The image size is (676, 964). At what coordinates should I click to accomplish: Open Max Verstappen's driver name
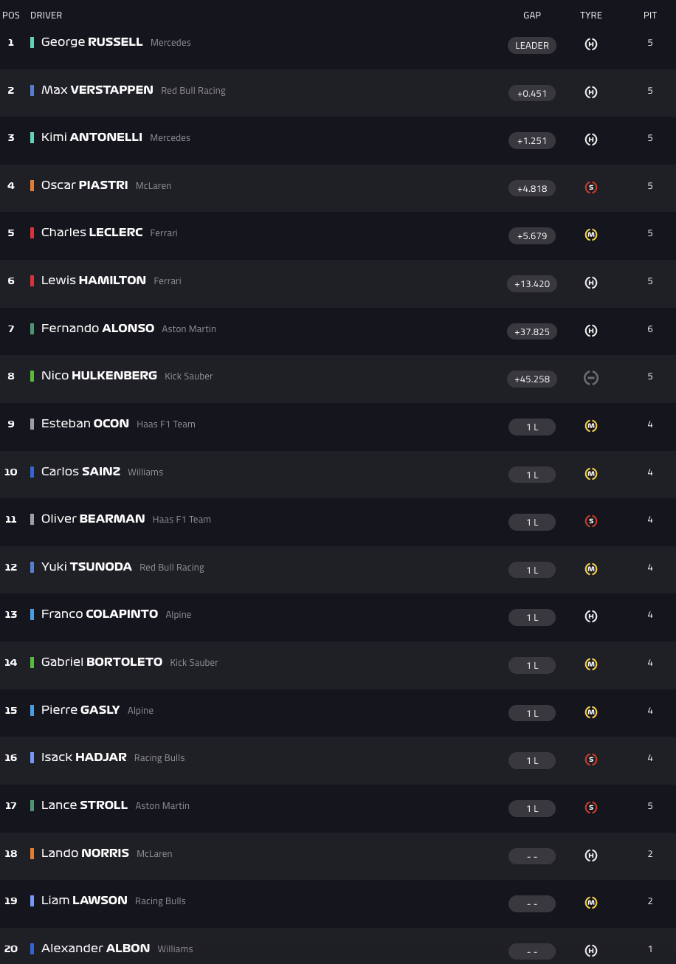[97, 90]
